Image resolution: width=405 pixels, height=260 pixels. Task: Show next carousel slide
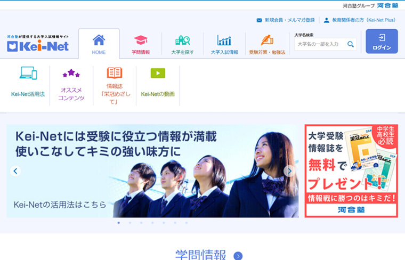click(289, 171)
